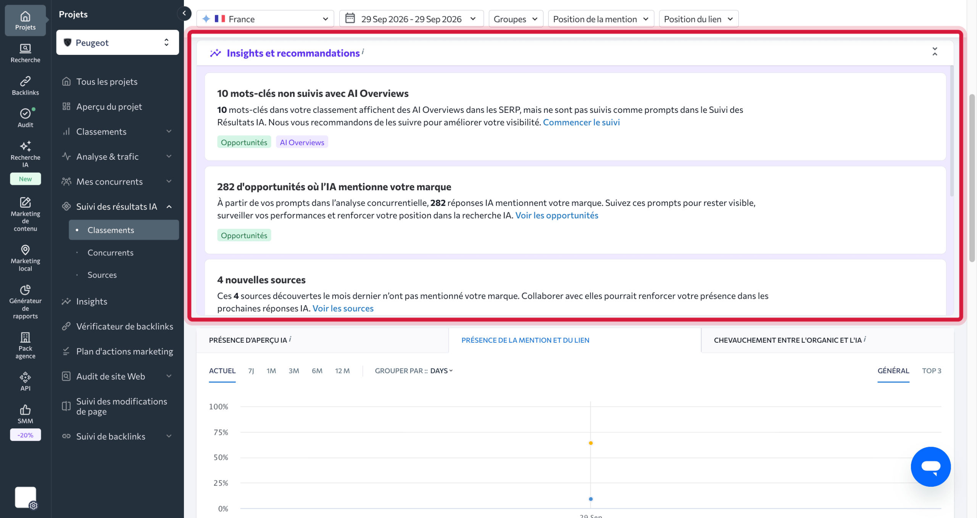Switch chart to TOP 3 view

pyautogui.click(x=932, y=370)
